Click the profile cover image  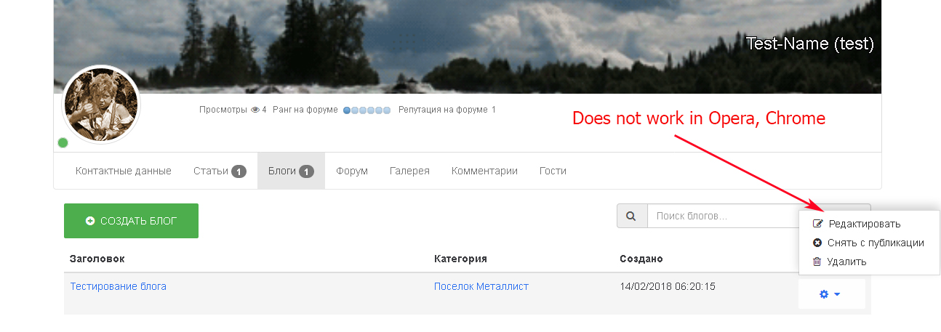pyautogui.click(x=468, y=46)
